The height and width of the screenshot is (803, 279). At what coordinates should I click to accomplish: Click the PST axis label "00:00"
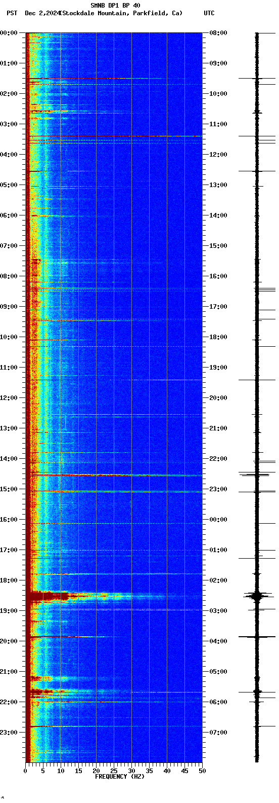9,33
